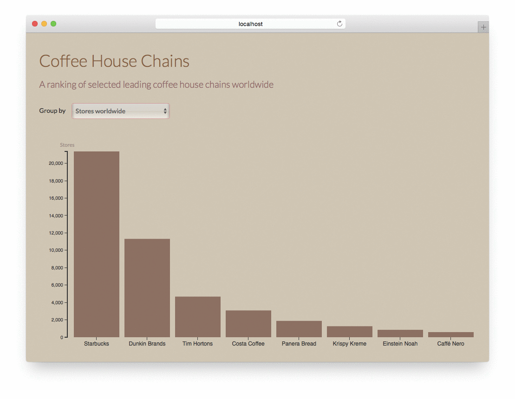The width and height of the screenshot is (515, 399).
Task: Click the red close window button
Action: (x=35, y=24)
